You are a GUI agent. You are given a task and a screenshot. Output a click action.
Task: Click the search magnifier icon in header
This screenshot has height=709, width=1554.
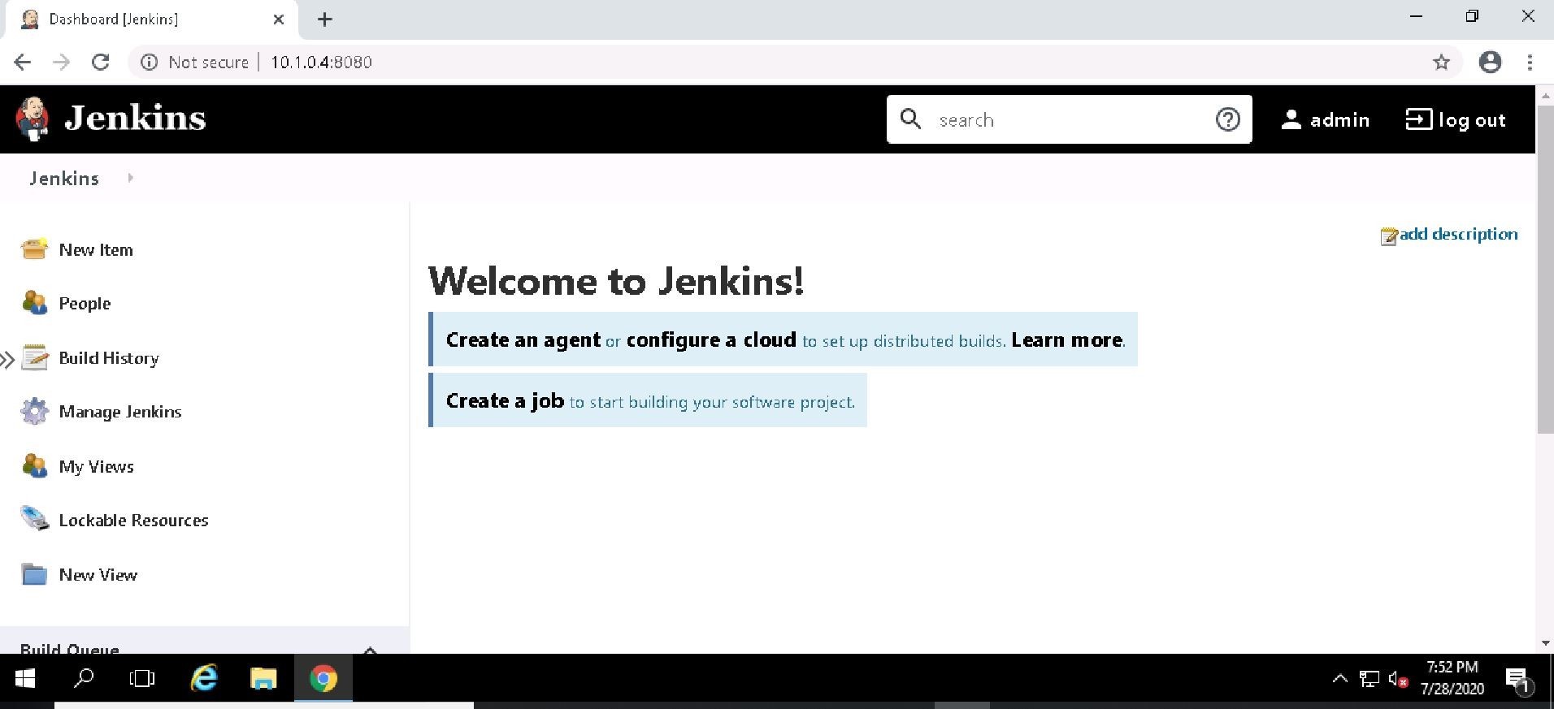pos(910,119)
